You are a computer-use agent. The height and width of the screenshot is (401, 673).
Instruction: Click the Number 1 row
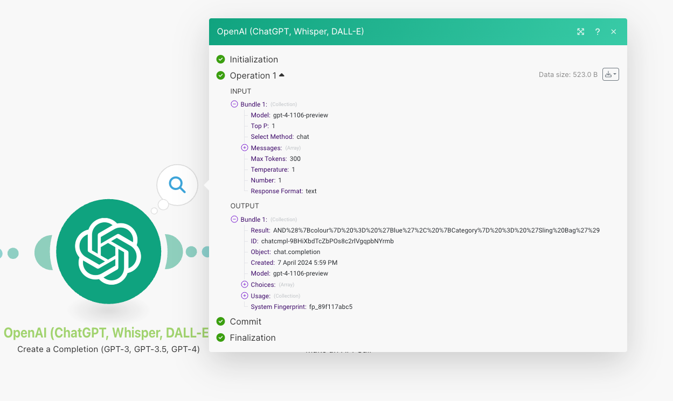pos(266,180)
